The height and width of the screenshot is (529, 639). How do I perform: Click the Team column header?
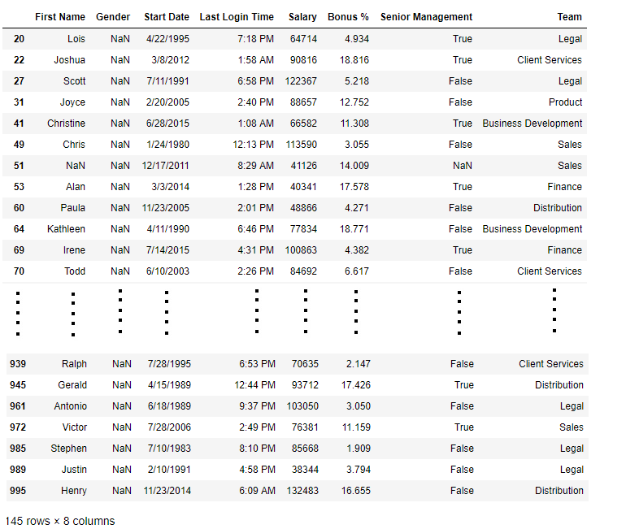(569, 17)
